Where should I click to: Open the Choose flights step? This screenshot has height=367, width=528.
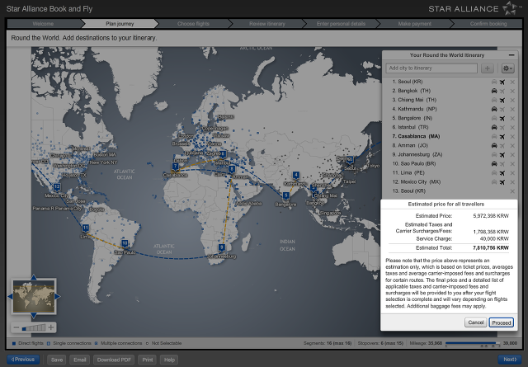point(193,24)
